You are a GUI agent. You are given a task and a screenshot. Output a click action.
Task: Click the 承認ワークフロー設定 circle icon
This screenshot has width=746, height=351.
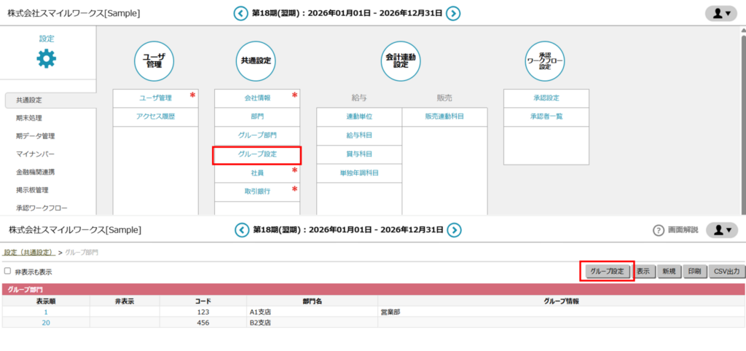545,61
